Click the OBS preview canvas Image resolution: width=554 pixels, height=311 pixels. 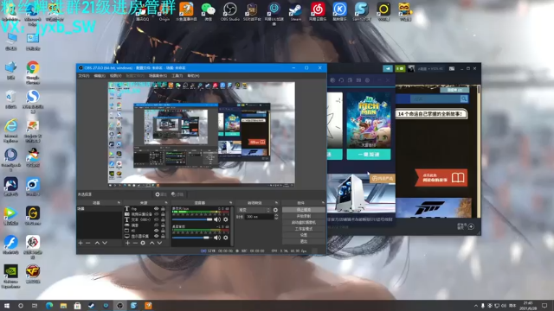pyautogui.click(x=202, y=135)
